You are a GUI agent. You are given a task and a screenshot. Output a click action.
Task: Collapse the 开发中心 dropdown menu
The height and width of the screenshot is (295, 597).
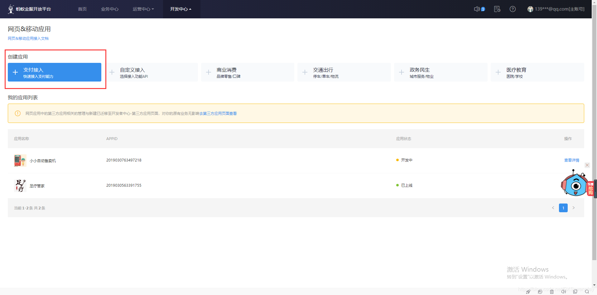coord(181,9)
